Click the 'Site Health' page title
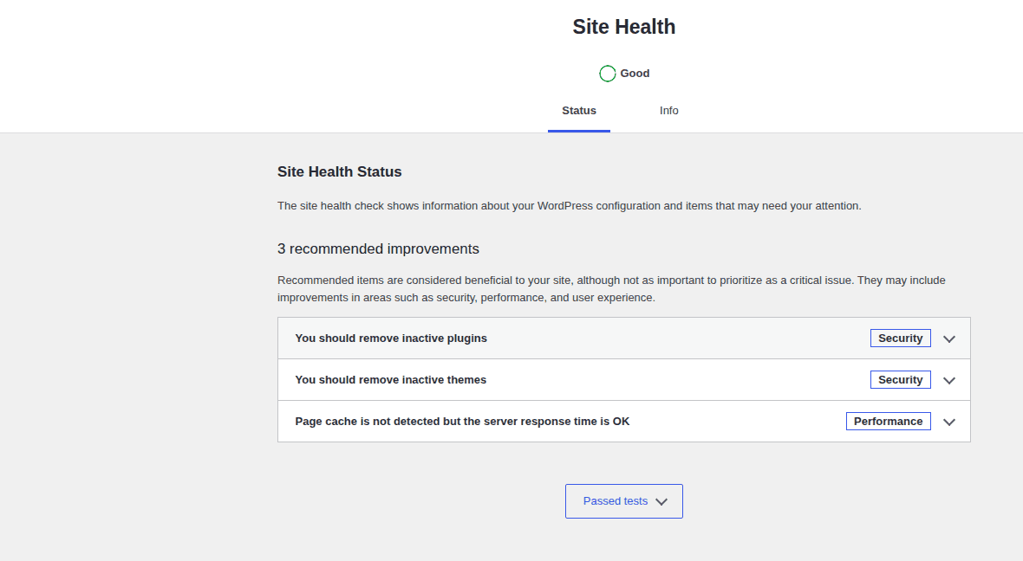 [623, 27]
